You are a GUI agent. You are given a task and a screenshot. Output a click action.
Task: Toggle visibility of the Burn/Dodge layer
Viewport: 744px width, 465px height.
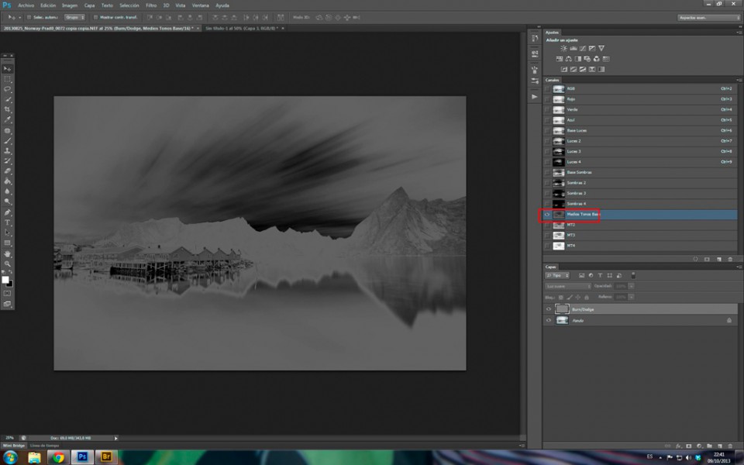coord(549,309)
